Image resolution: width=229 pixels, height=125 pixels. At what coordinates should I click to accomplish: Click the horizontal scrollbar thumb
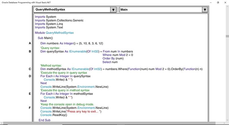[109, 123]
